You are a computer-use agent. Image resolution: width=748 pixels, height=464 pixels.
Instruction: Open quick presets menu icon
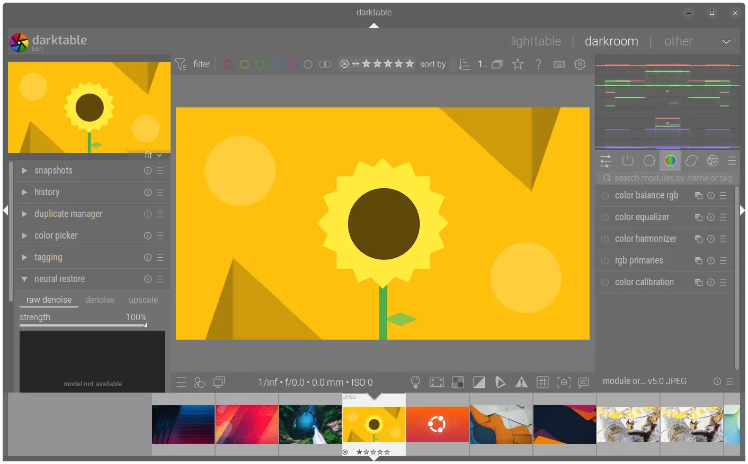[x=181, y=382]
